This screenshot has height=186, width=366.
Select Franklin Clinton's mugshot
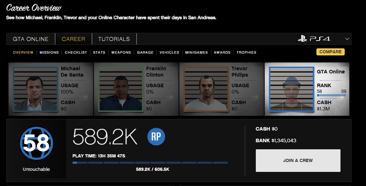coord(121,89)
